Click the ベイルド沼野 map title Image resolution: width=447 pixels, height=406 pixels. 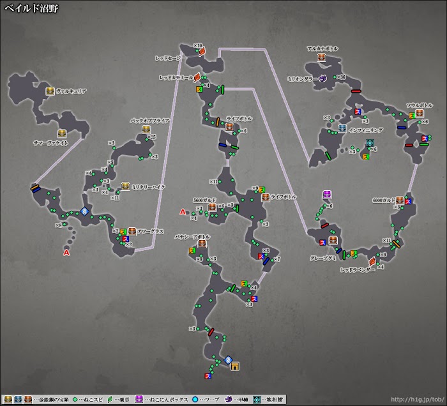31,8
